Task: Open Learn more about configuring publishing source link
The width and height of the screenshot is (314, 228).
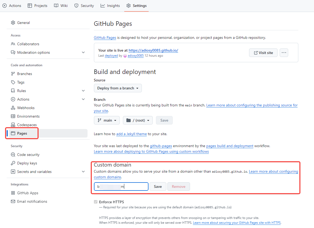Action: [x=252, y=105]
